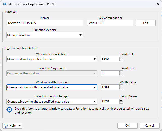Increase Width Value with up arrow
The width and height of the screenshot is (162, 131).
121,86
